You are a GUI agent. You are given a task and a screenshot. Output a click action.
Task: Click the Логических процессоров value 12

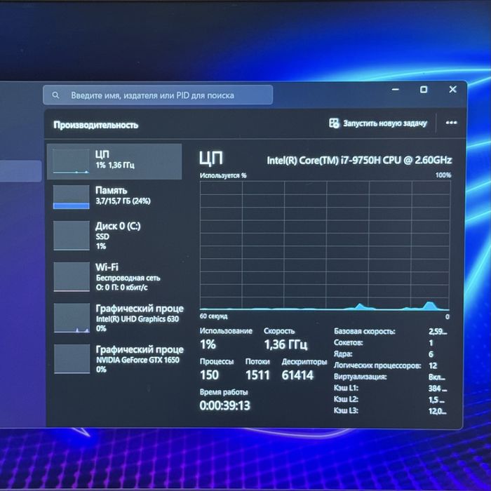coord(433,365)
